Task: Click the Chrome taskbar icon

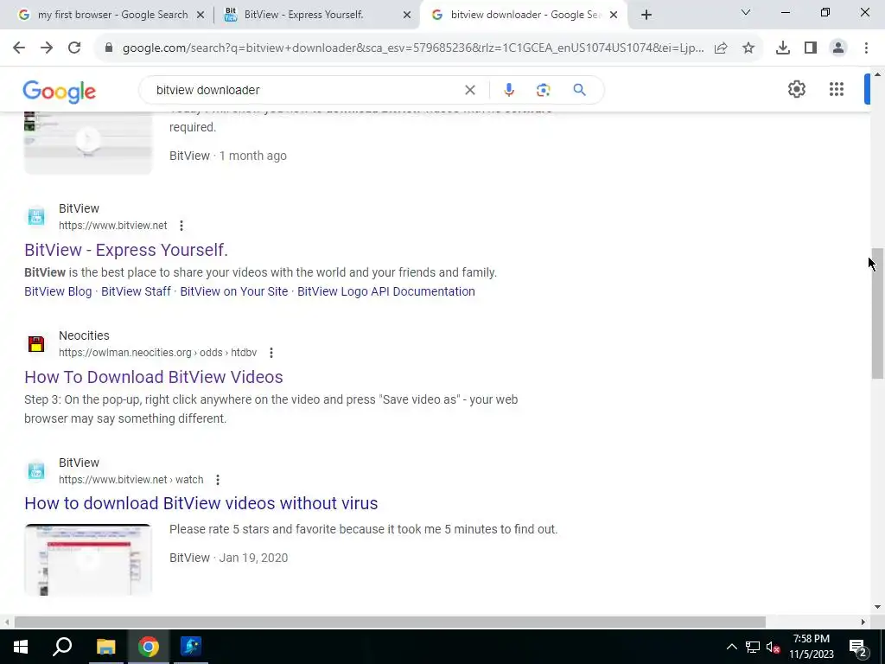Action: [x=149, y=647]
